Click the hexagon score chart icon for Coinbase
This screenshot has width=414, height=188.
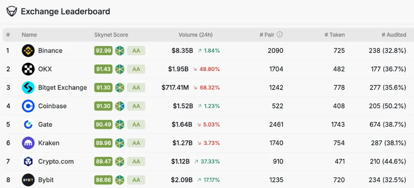tap(120, 106)
